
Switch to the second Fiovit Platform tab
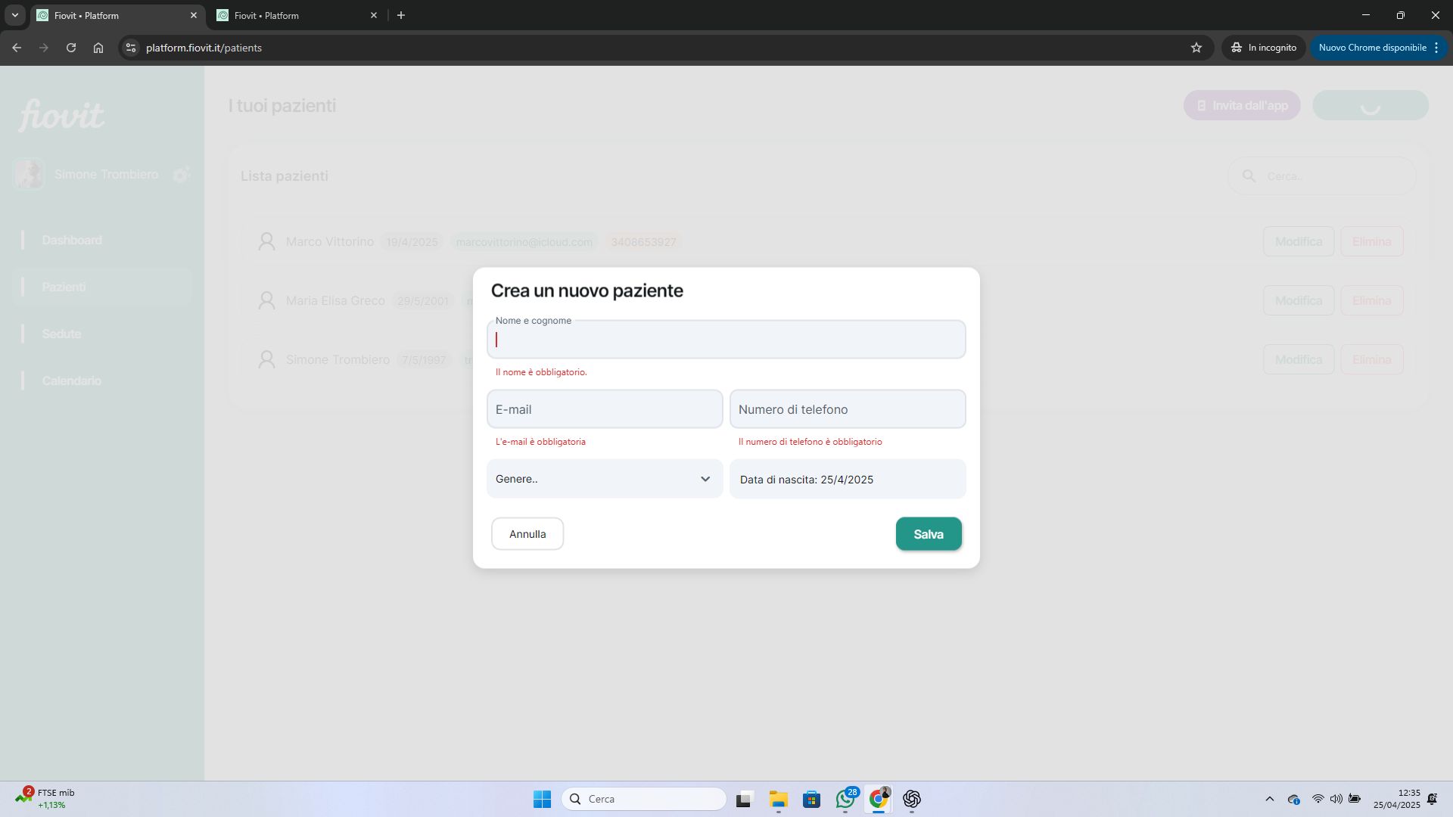tap(295, 15)
